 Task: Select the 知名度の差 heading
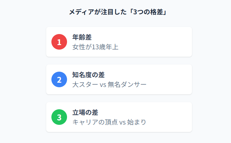pos(88,75)
